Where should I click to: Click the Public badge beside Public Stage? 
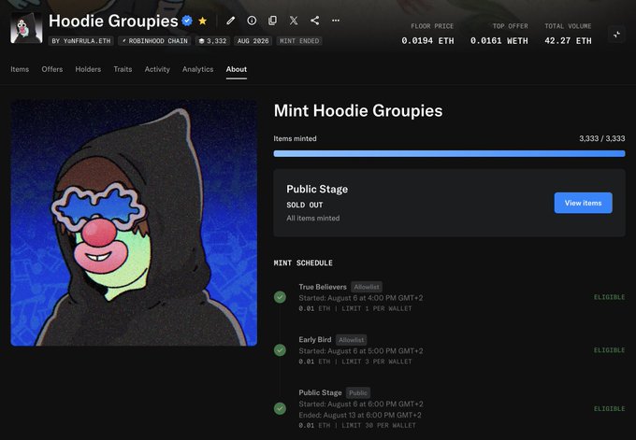pos(357,392)
